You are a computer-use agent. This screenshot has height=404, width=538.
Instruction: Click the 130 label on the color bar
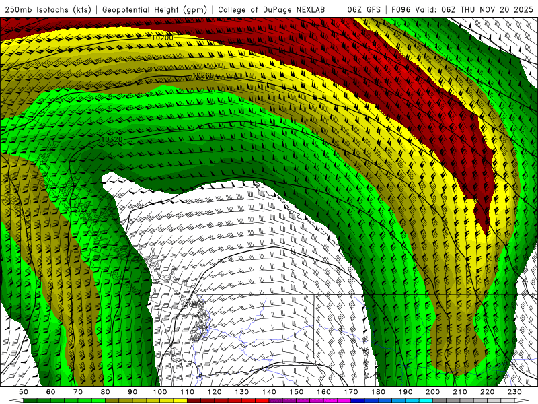(x=242, y=392)
